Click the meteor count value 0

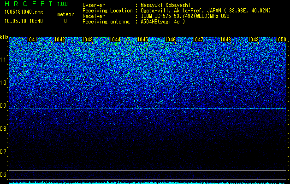pyautogui.click(x=65, y=21)
